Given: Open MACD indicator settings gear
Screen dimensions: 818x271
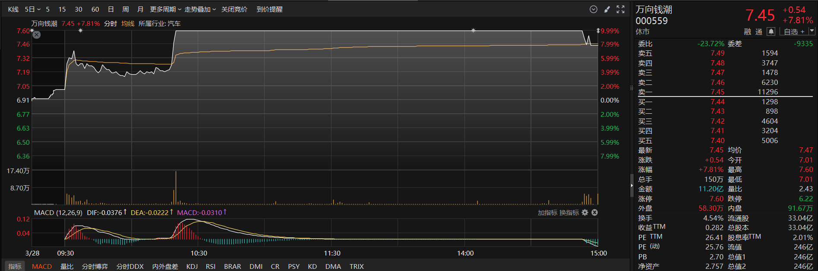Looking at the screenshot, I should [x=585, y=212].
